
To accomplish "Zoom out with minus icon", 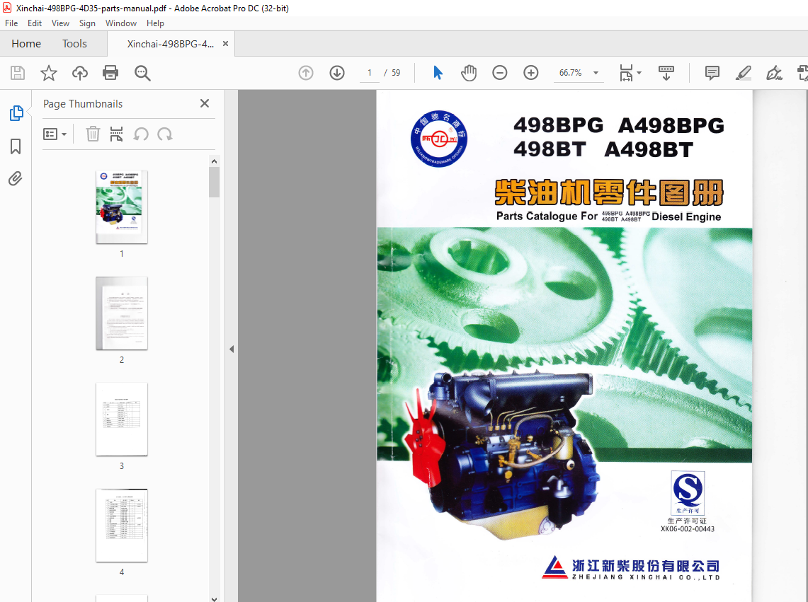I will (499, 73).
